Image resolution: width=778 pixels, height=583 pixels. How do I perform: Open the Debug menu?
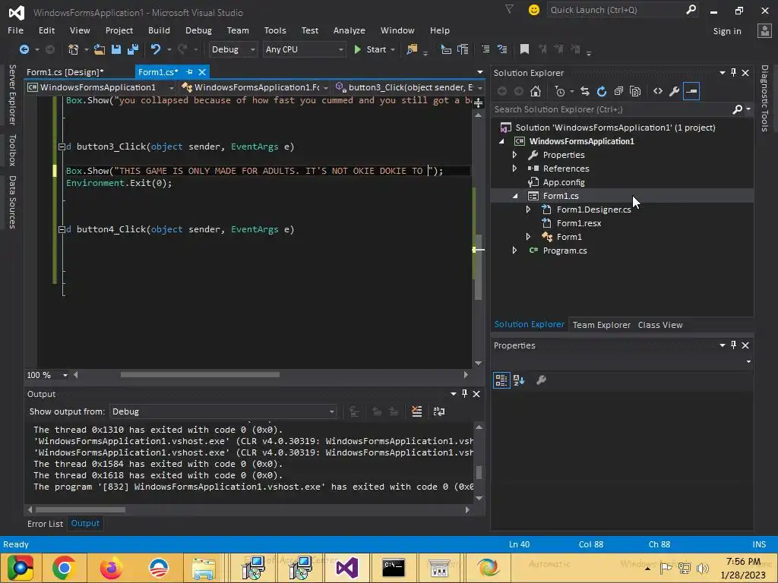pos(198,30)
